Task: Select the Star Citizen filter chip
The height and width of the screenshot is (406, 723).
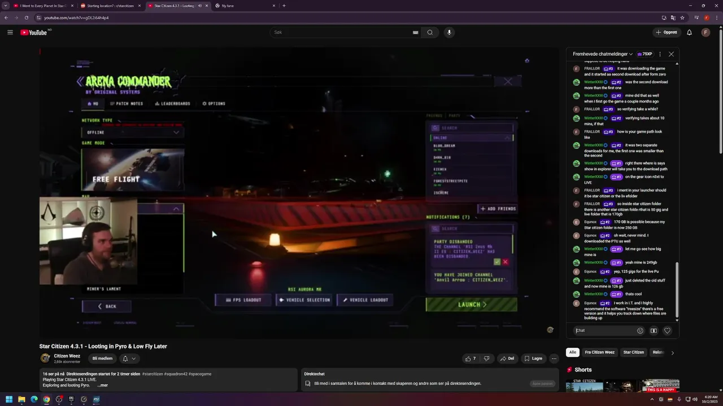Action: coord(633,352)
